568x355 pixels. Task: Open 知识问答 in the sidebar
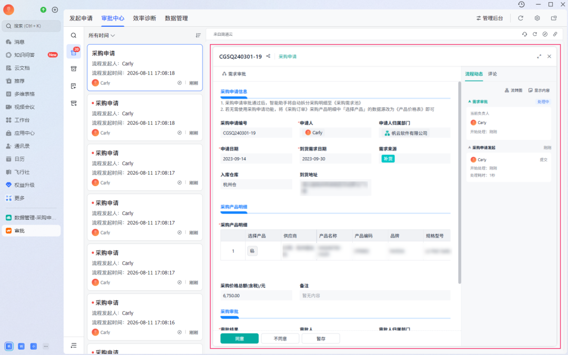31,55
